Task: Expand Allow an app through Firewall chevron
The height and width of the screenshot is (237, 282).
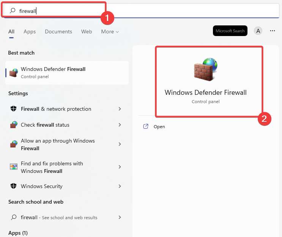Action: (x=120, y=144)
